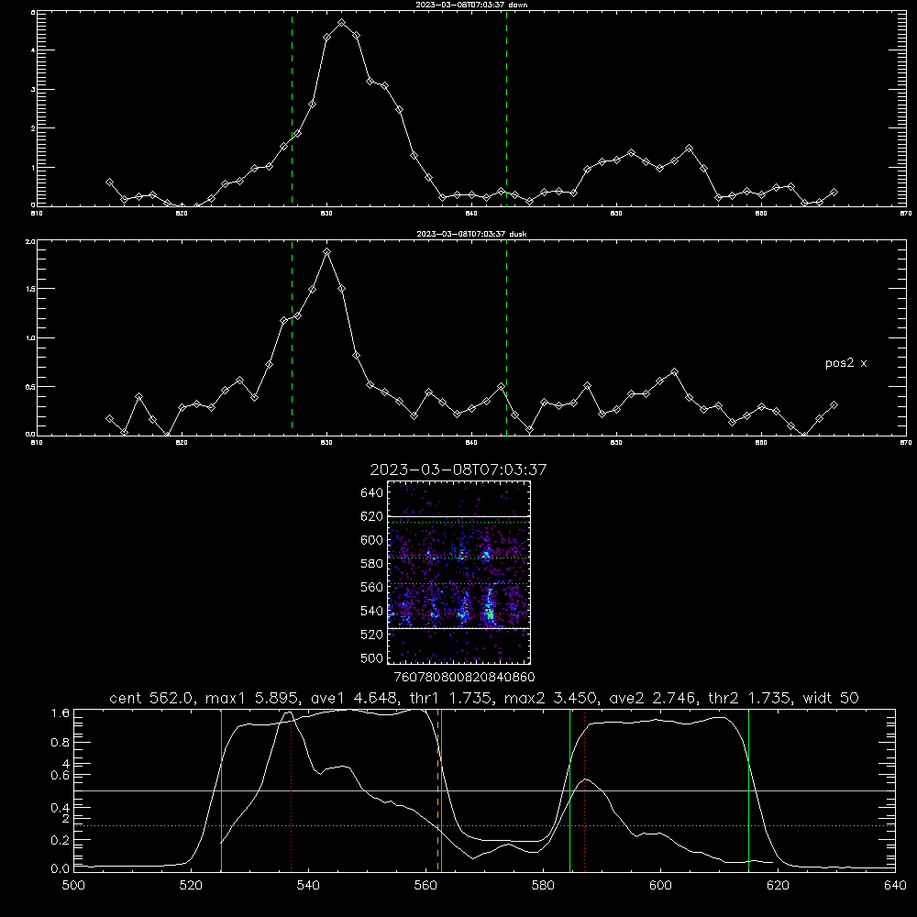917x917 pixels.
Task: Click y-axis label 1.5 on the dusk plot
Action: 30,289
